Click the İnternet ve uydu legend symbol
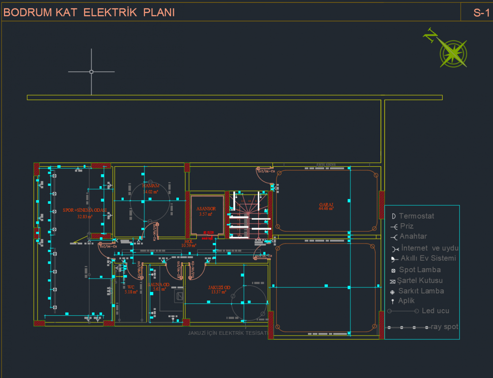This screenshot has width=493, height=378. pos(394,249)
